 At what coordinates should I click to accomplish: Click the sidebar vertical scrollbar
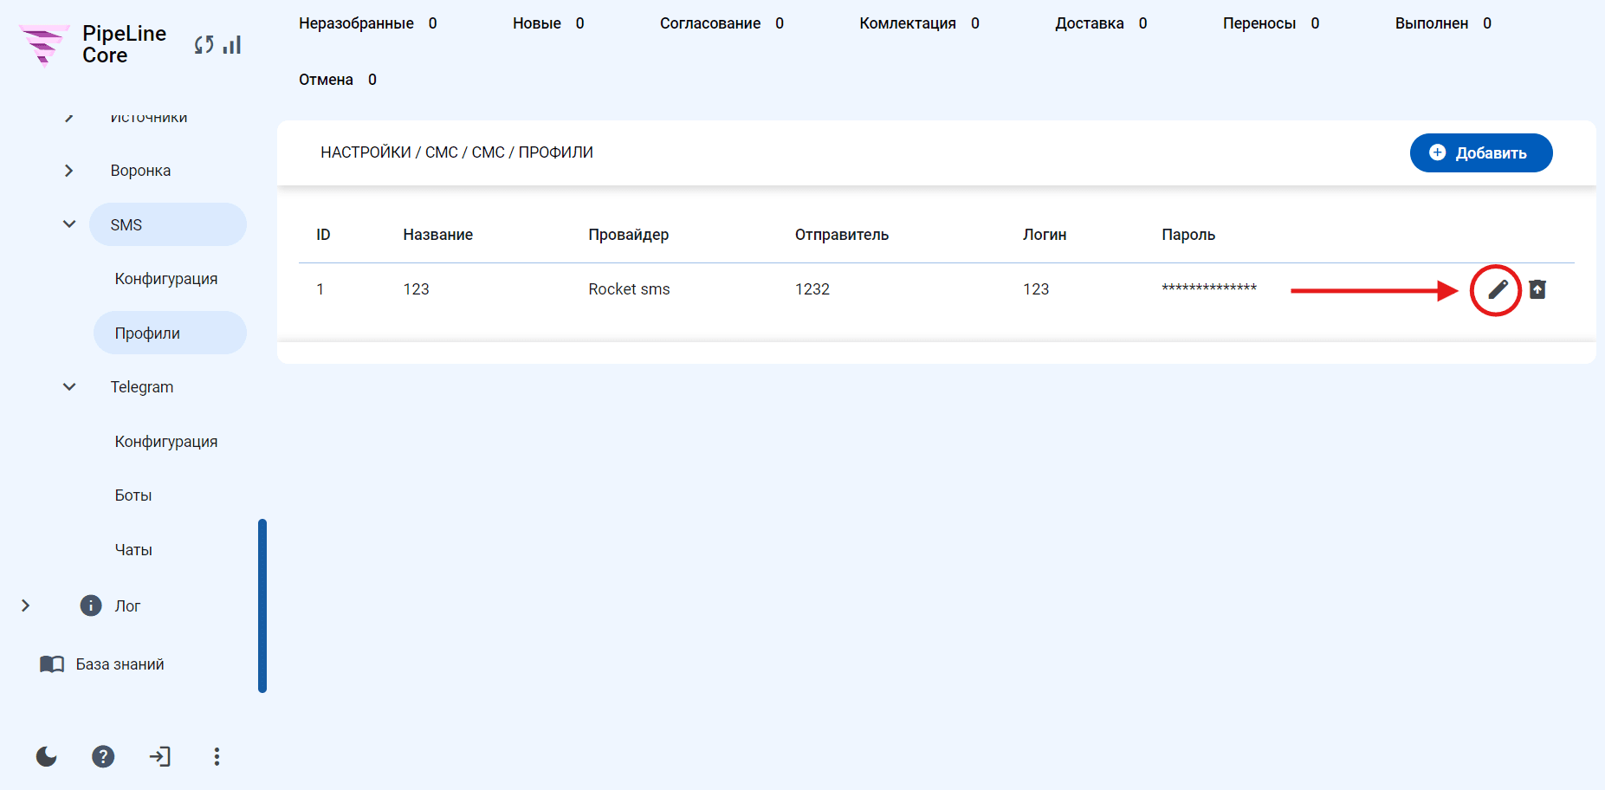262,605
